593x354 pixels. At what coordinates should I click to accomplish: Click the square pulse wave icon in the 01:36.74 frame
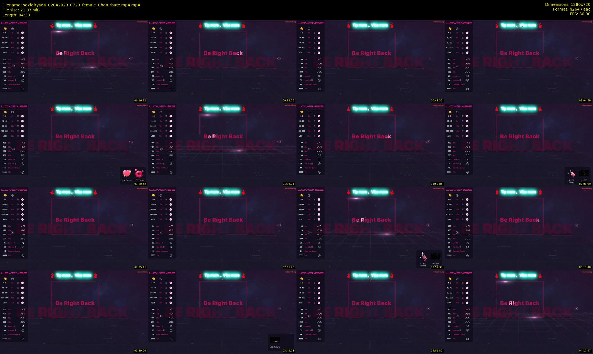[171, 155]
